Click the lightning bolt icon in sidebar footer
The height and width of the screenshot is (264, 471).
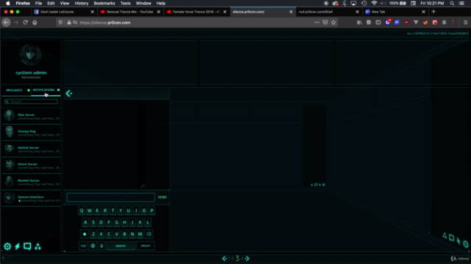18,246
